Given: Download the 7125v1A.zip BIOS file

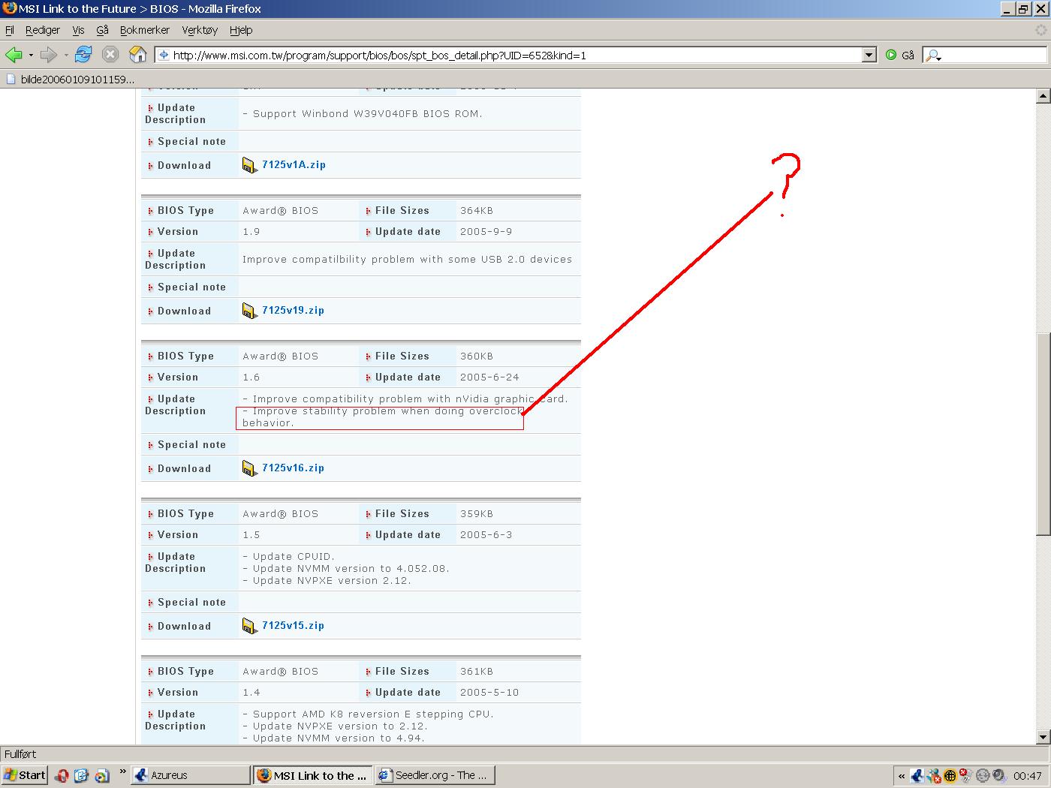Looking at the screenshot, I should [294, 164].
